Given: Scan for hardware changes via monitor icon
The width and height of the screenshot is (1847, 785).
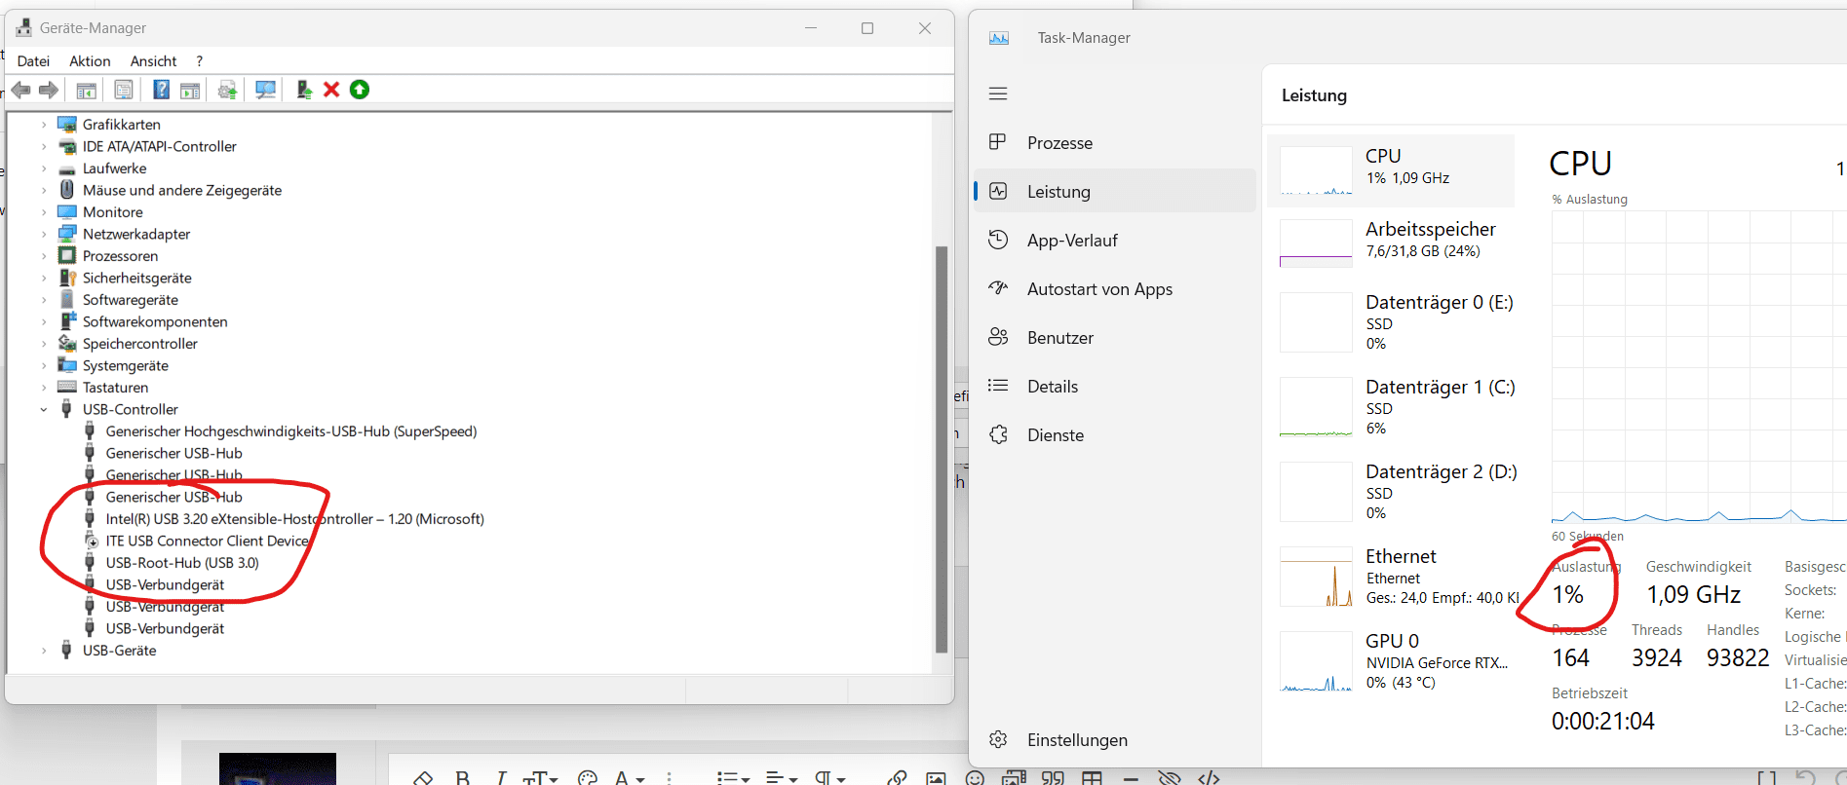Looking at the screenshot, I should 265,90.
